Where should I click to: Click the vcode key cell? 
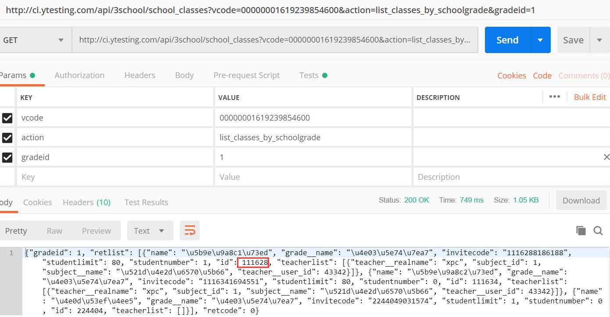[115, 118]
